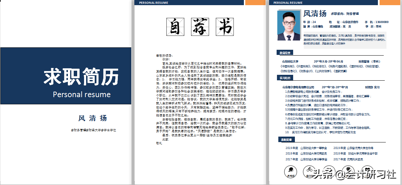Click the salutation 尊敬的领导
The image size is (402, 185).
(x=165, y=56)
